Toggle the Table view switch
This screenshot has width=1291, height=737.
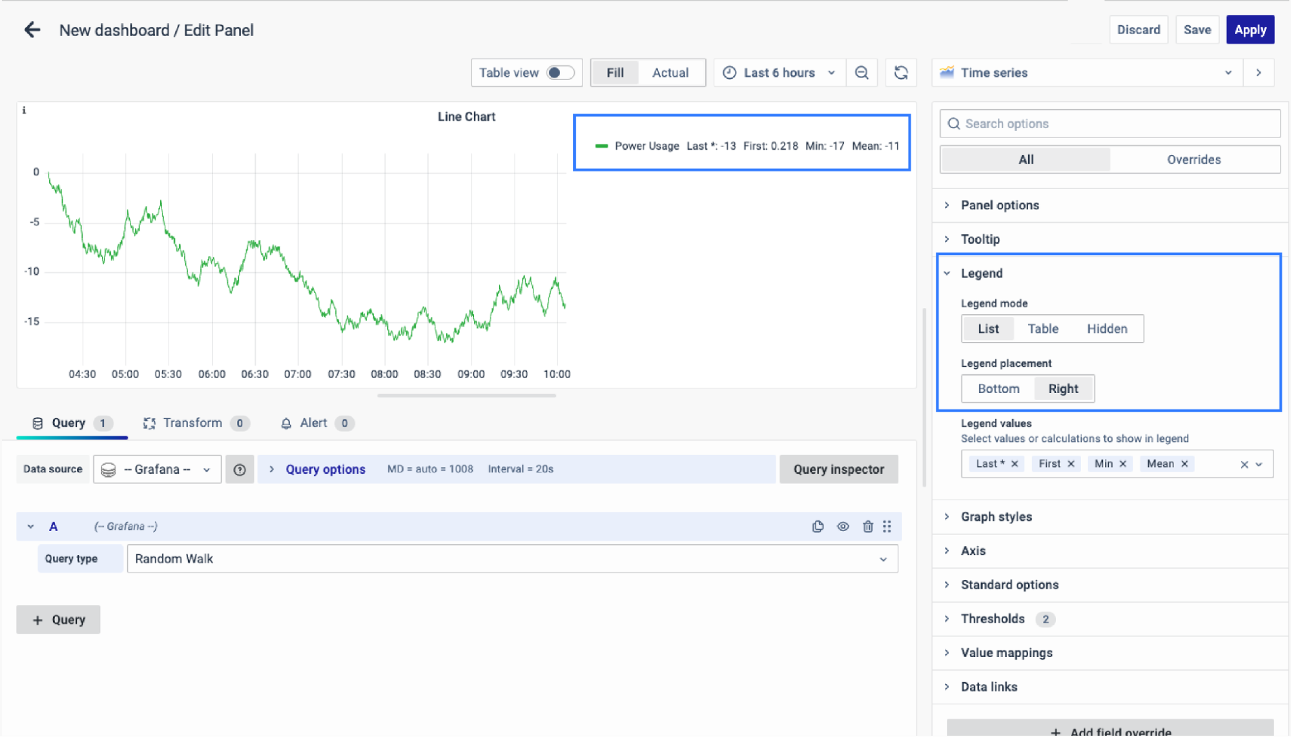pyautogui.click(x=559, y=73)
